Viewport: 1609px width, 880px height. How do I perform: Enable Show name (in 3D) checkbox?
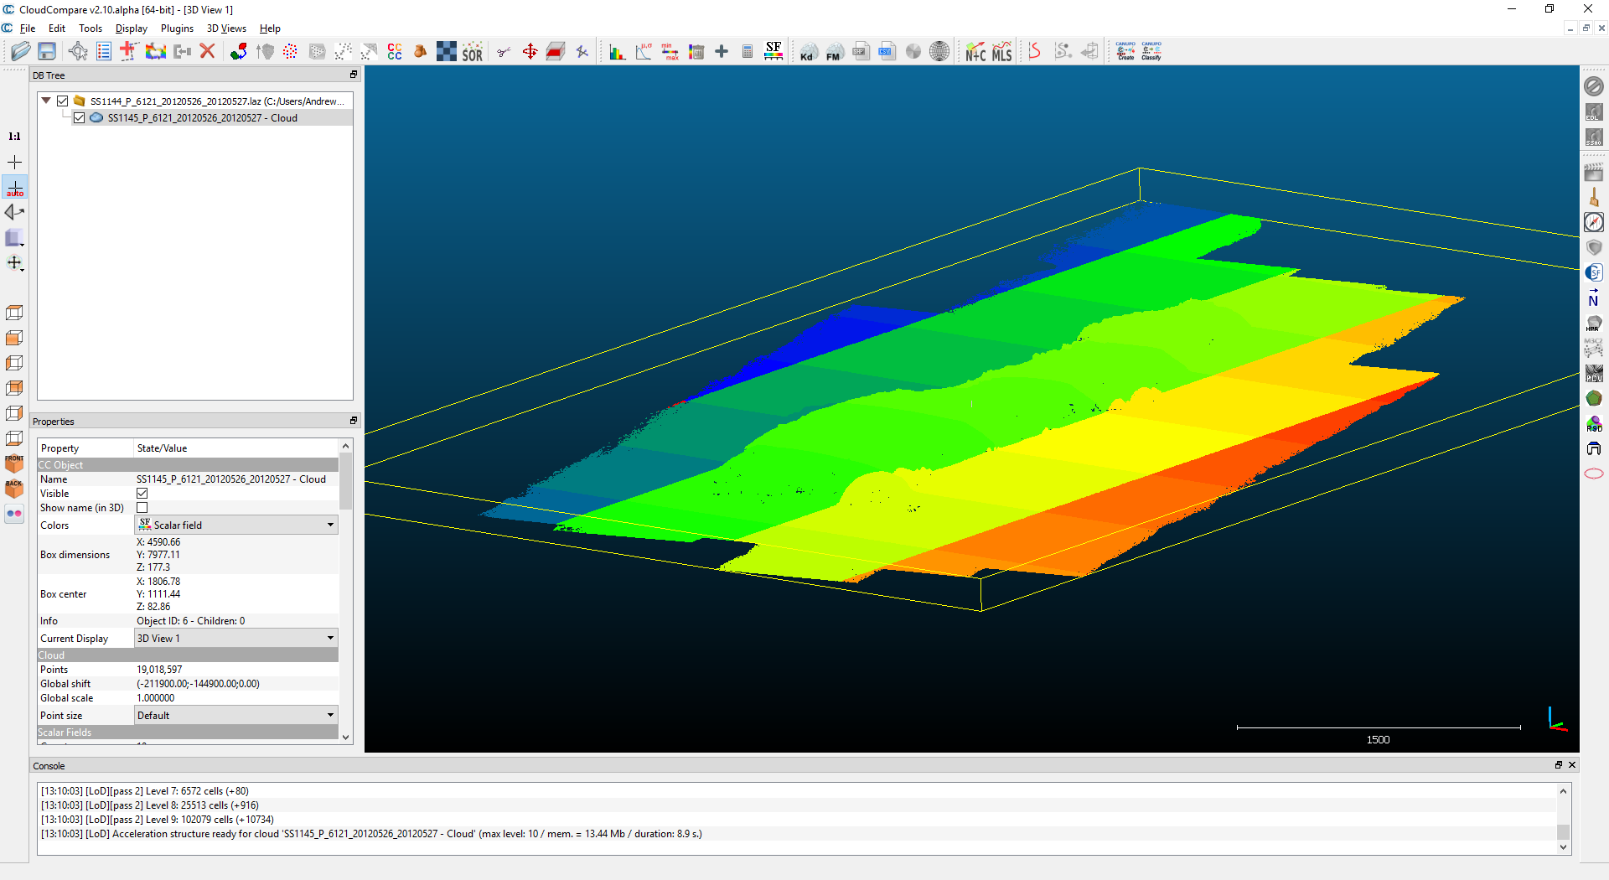142,507
